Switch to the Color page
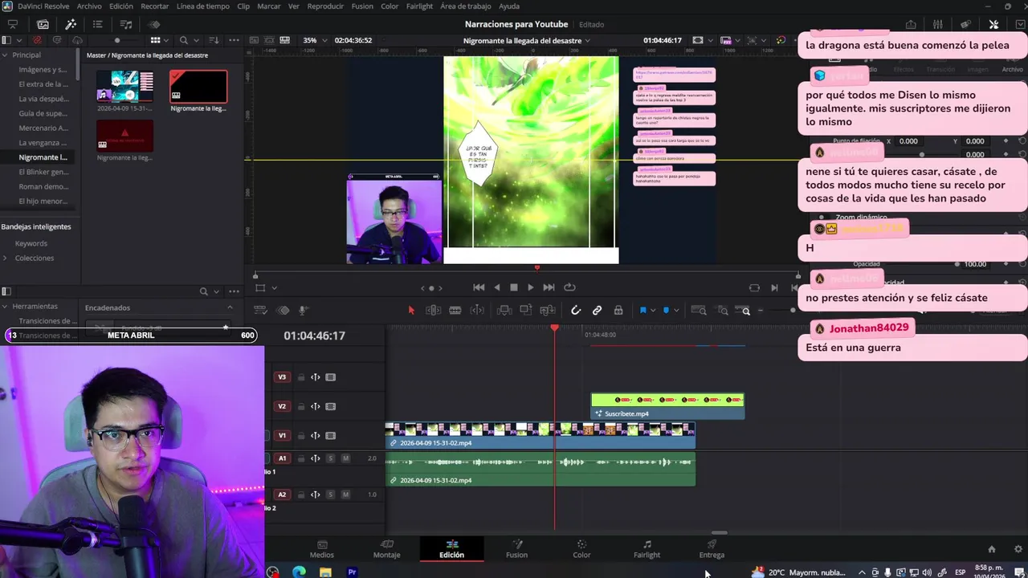Viewport: 1028px width, 578px height. (x=581, y=549)
